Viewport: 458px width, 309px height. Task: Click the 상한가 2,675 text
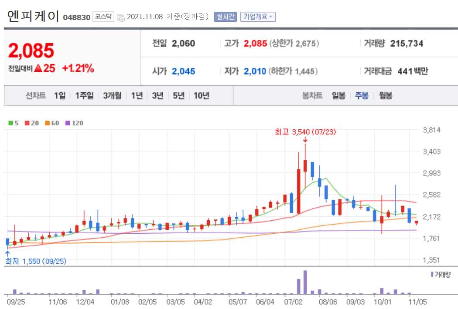[x=294, y=44]
